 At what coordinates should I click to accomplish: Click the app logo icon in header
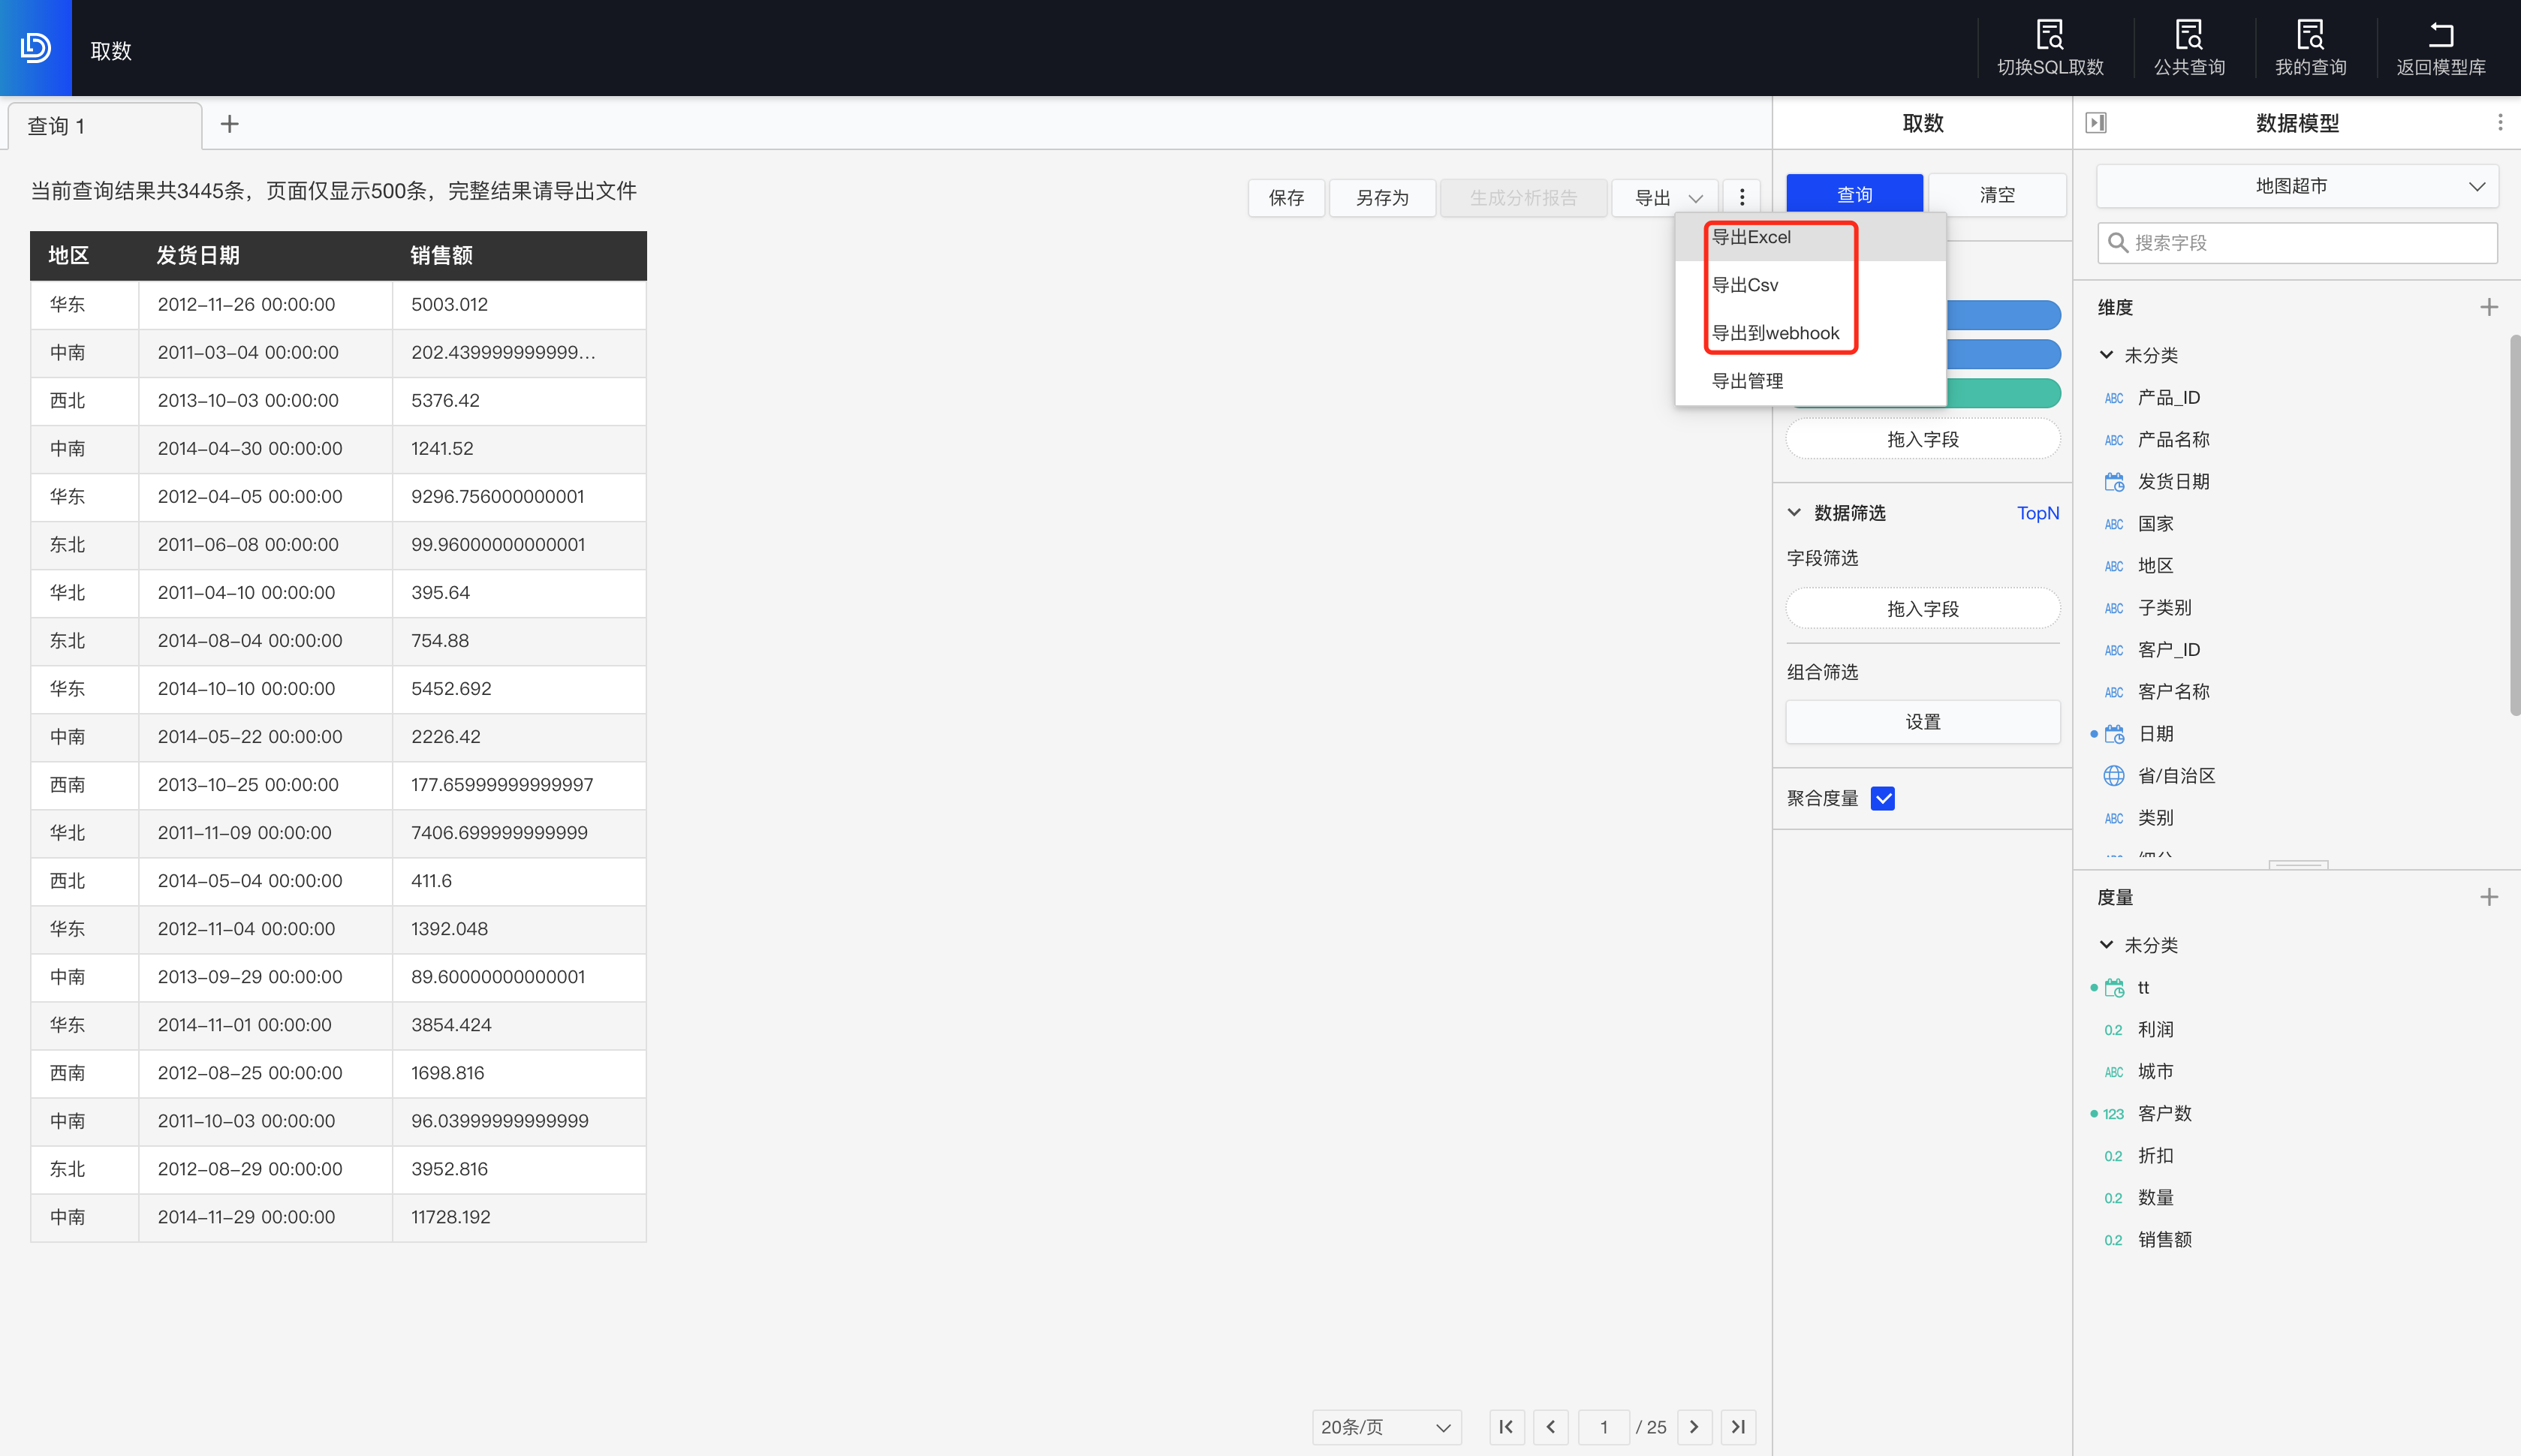coord(36,47)
